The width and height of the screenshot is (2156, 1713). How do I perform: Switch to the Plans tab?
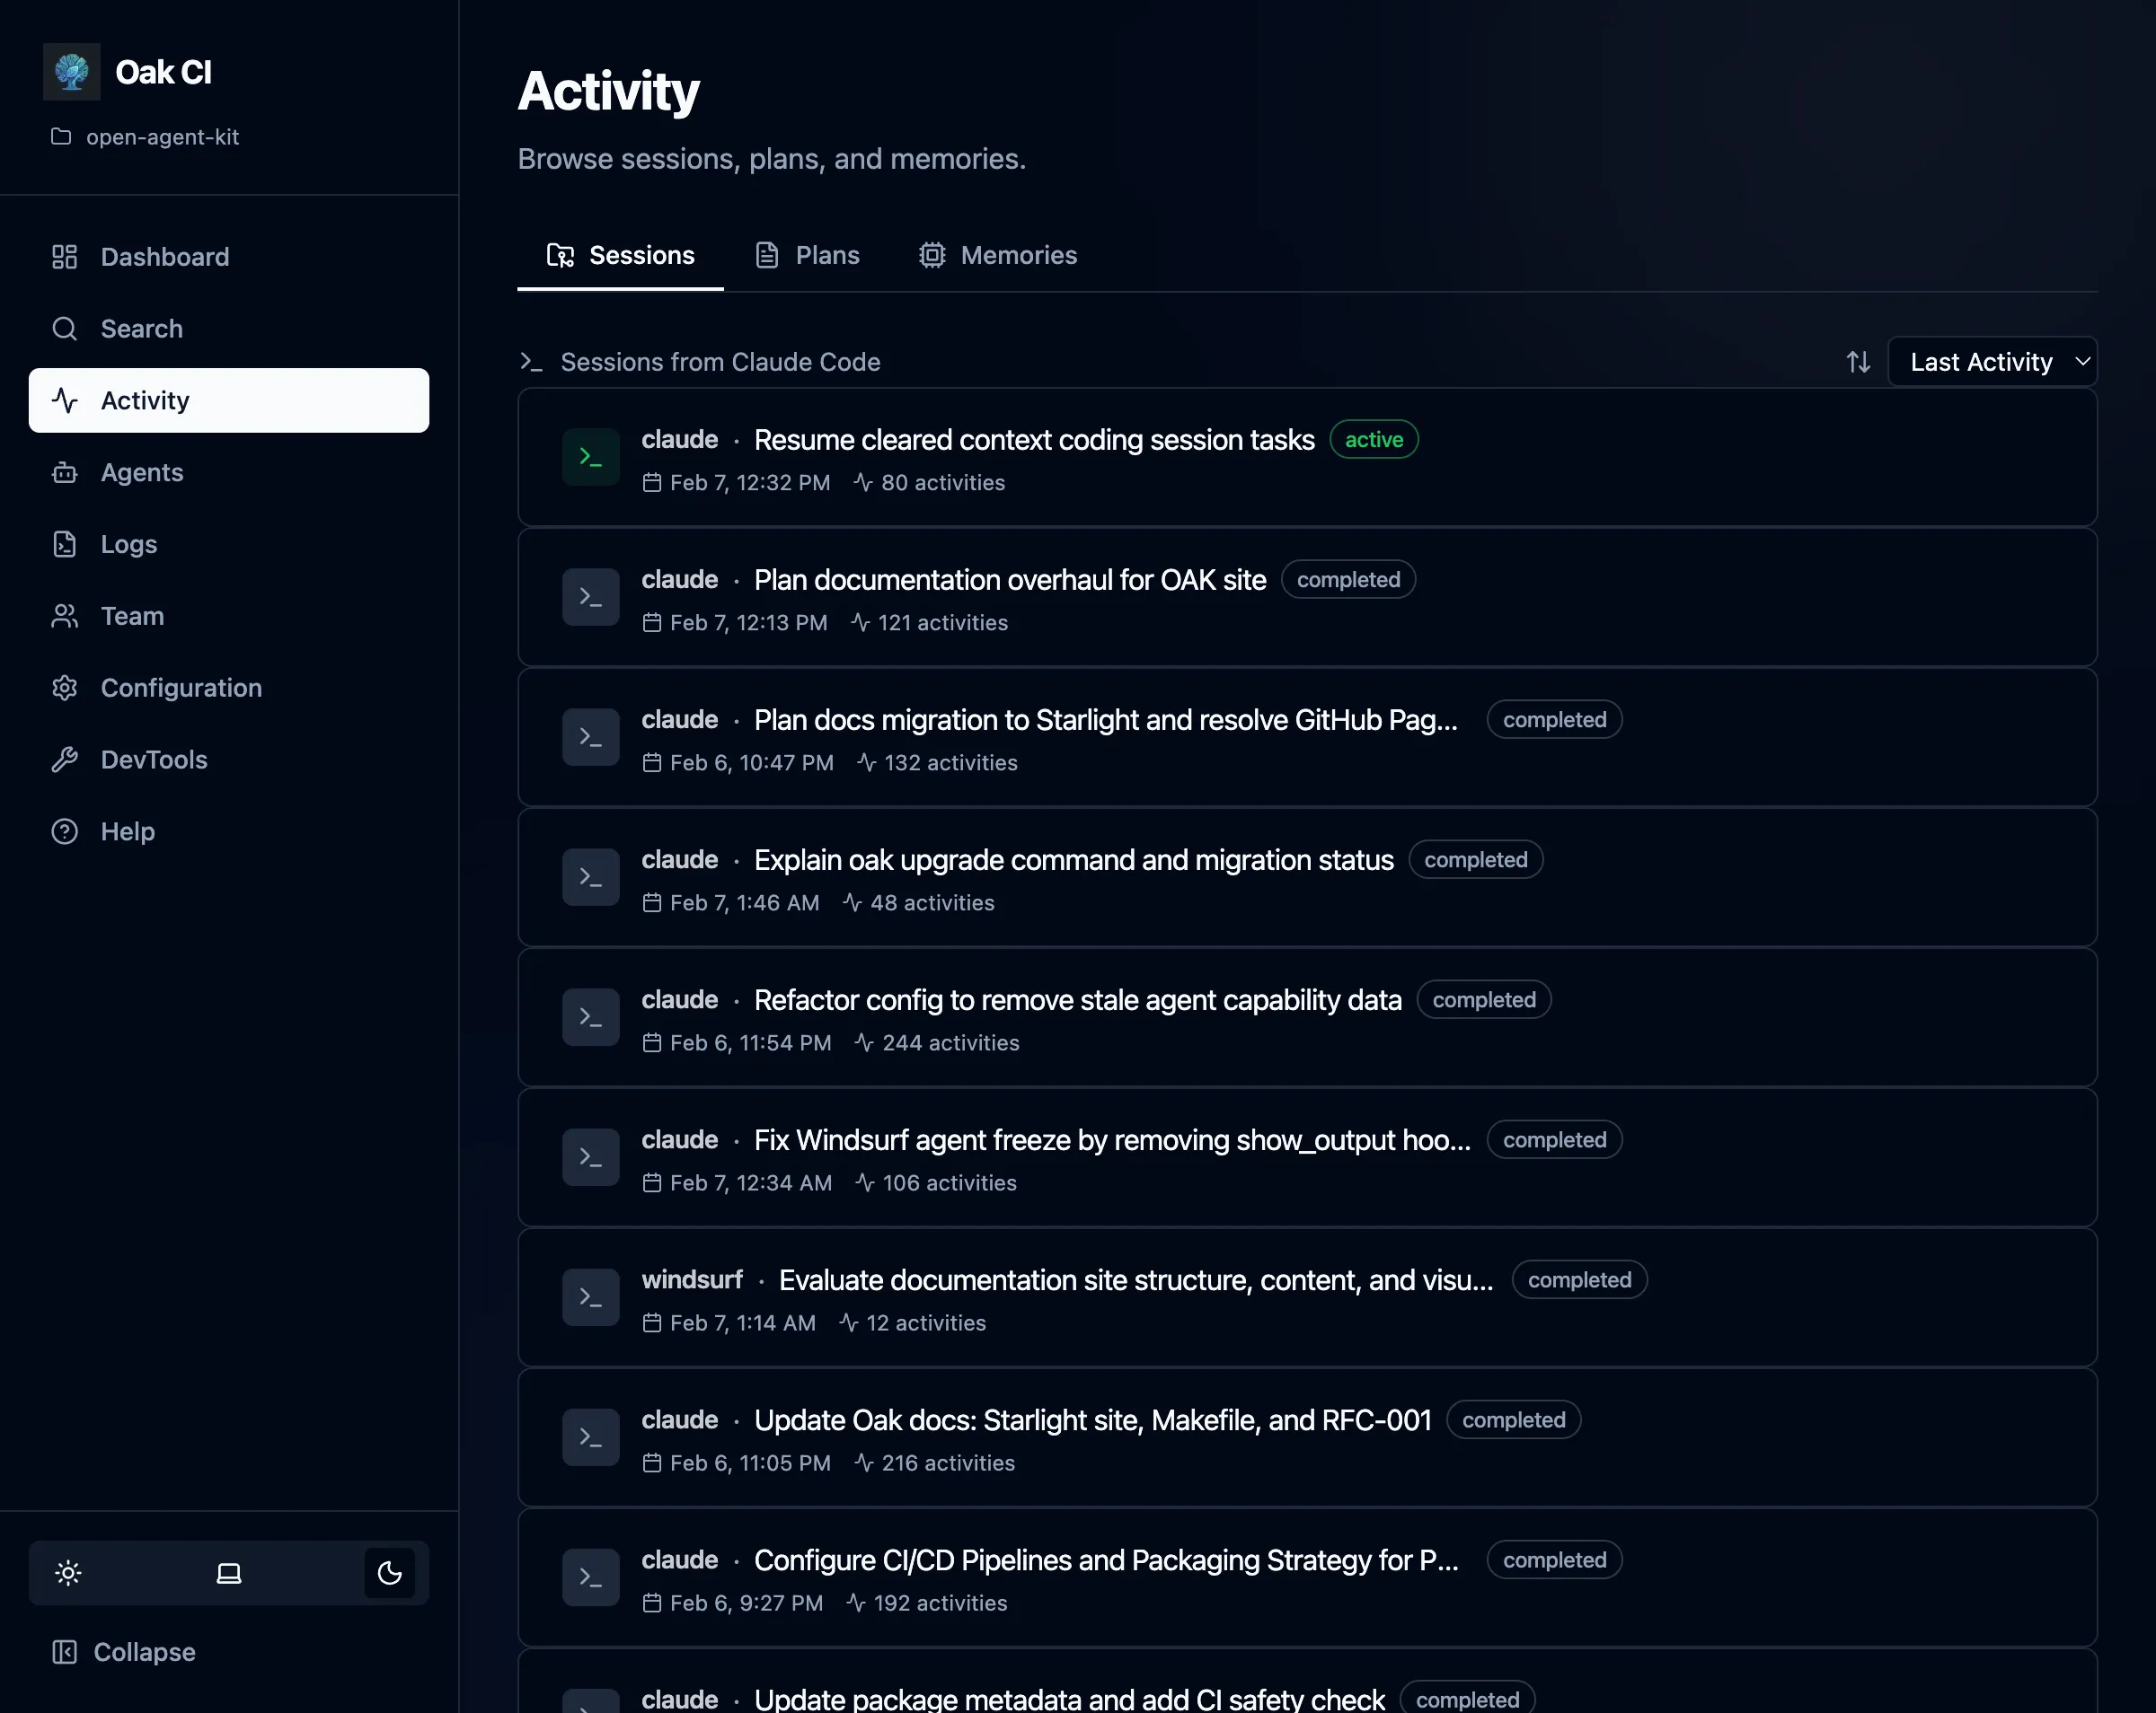808,255
